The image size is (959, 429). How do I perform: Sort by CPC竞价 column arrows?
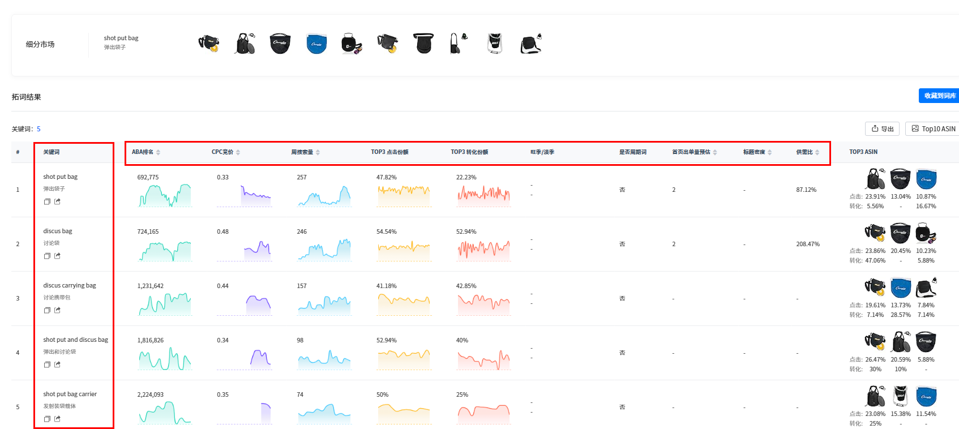pos(238,152)
